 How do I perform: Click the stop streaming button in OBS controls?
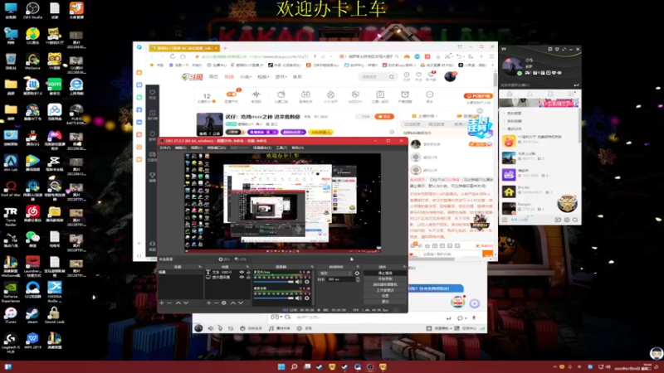point(385,274)
